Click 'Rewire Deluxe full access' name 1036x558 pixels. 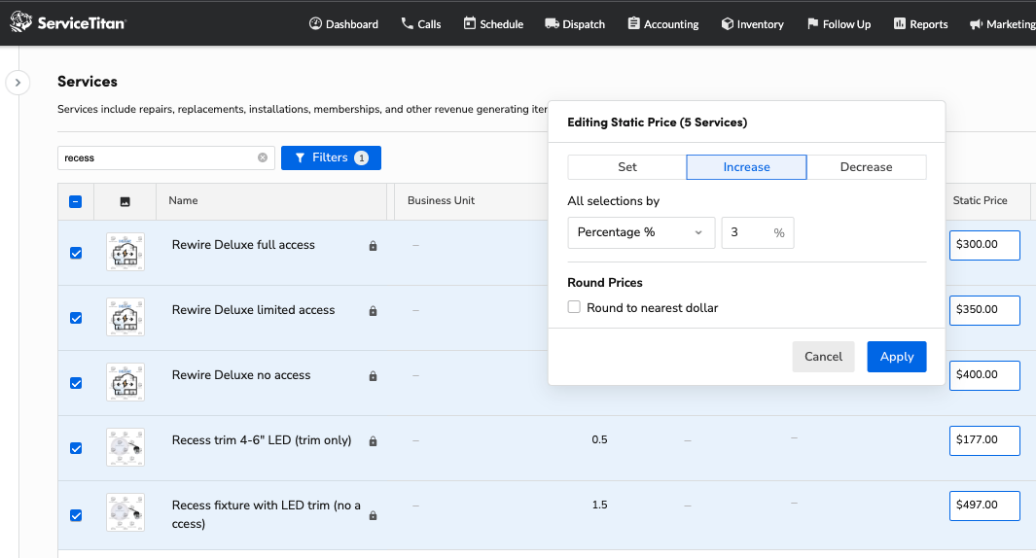pyautogui.click(x=243, y=245)
